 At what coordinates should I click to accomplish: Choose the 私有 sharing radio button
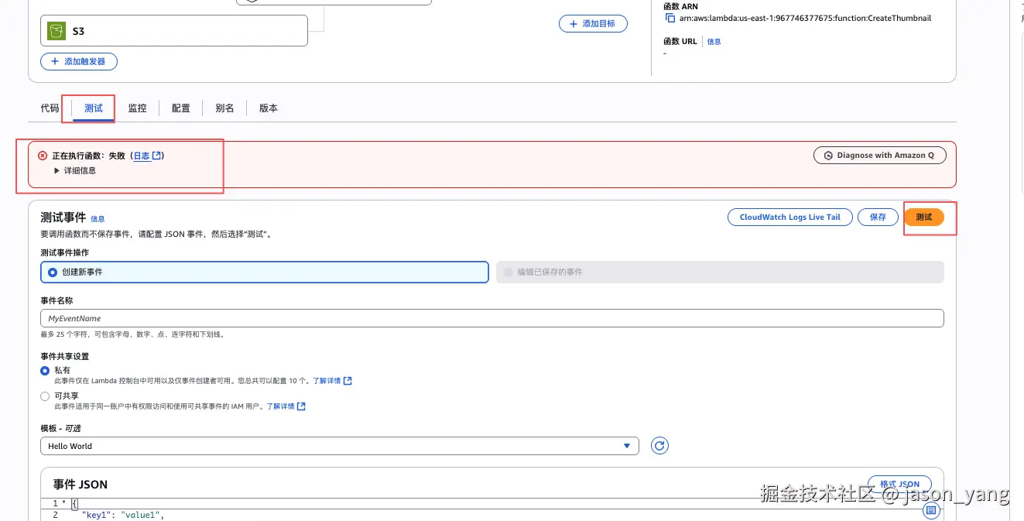(45, 371)
